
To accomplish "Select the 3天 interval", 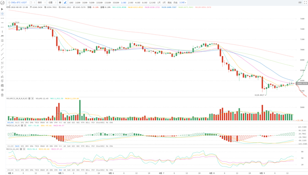I will 164,3.
